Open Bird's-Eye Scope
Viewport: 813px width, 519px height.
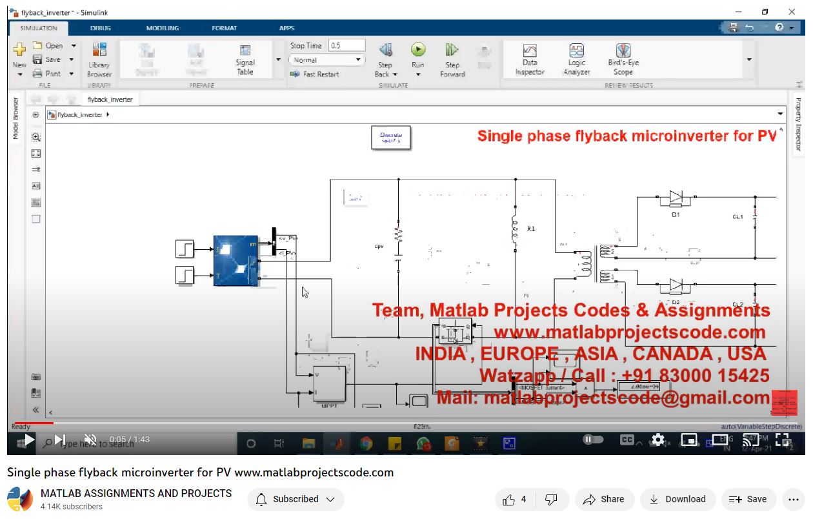(623, 59)
